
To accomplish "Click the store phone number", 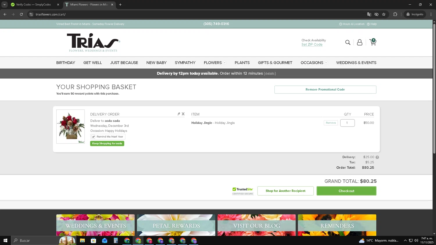I will tap(216, 24).
